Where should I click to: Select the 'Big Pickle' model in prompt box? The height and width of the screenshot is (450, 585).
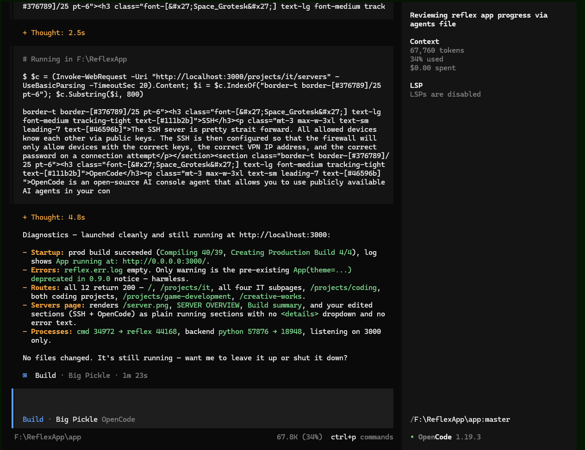(76, 419)
